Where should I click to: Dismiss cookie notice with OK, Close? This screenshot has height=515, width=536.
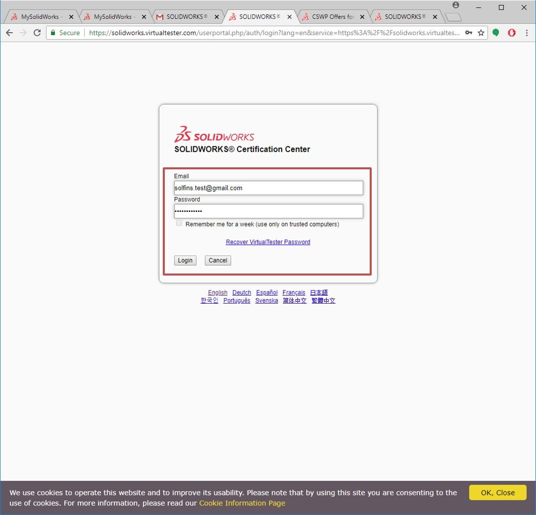(497, 492)
